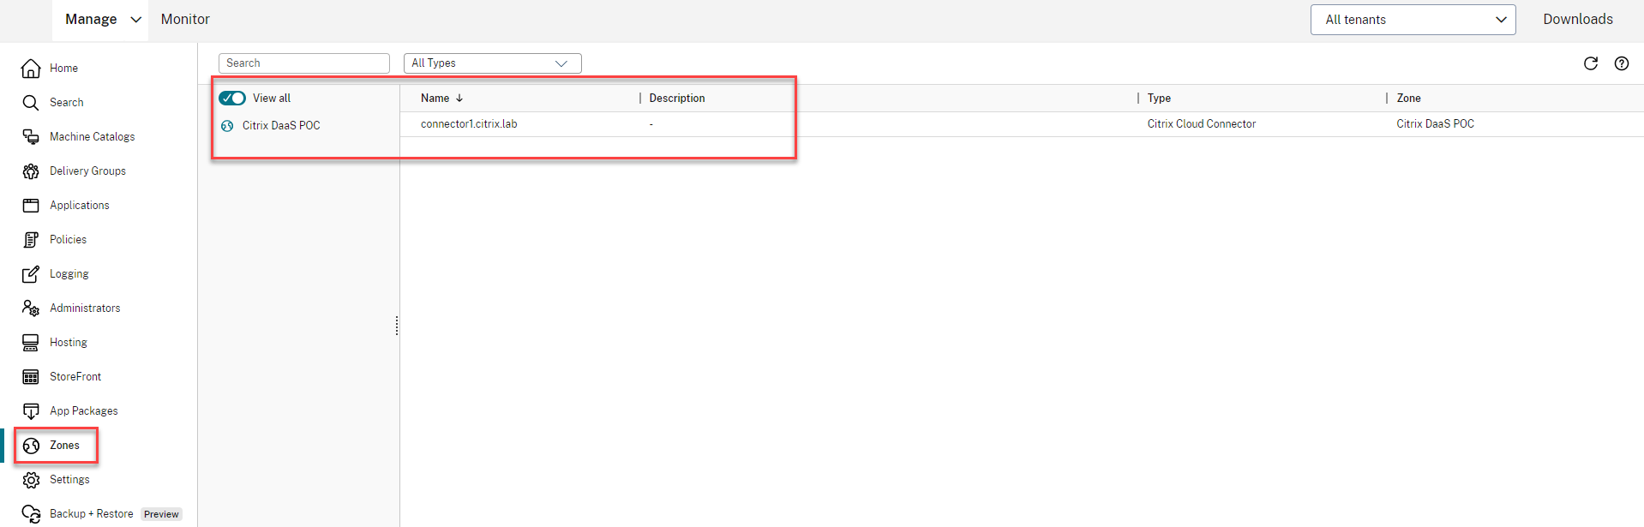
Task: Select the connector1.citrix.lab row
Action: point(1022,124)
